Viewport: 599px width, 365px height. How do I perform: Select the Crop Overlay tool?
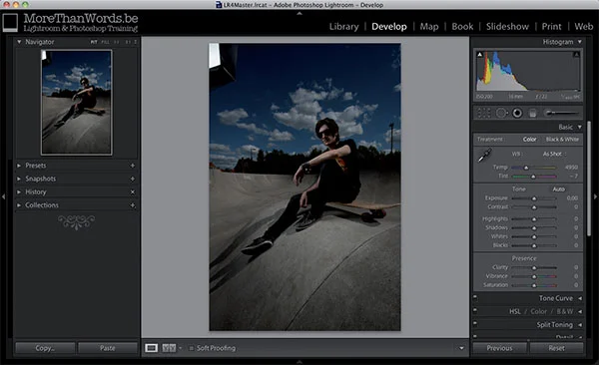(484, 113)
